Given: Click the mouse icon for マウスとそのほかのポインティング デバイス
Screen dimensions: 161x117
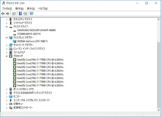Looking at the screenshot, I should coord(11,93).
